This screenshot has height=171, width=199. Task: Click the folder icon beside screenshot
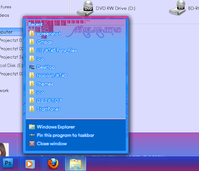point(32,34)
